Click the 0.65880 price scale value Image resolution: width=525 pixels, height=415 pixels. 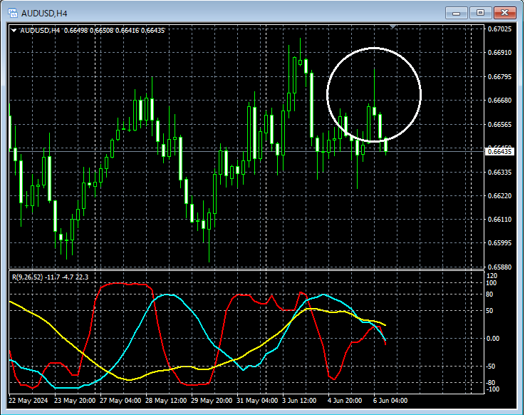pyautogui.click(x=499, y=267)
